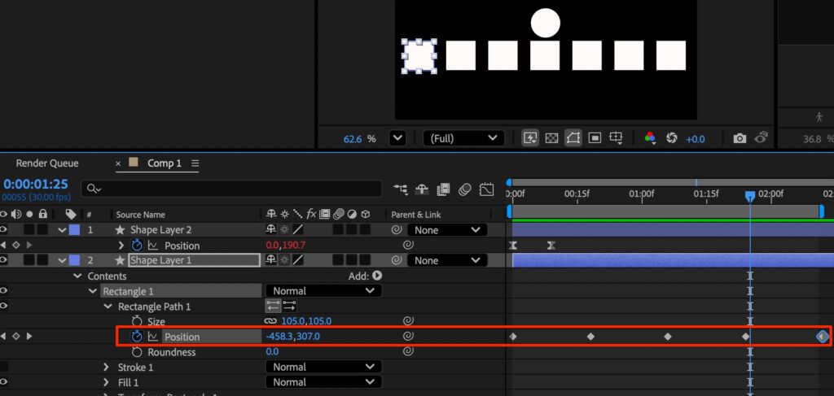This screenshot has height=396, width=834.
Task: Click the Position stopwatch in Rectangle Path 1
Action: pos(137,337)
